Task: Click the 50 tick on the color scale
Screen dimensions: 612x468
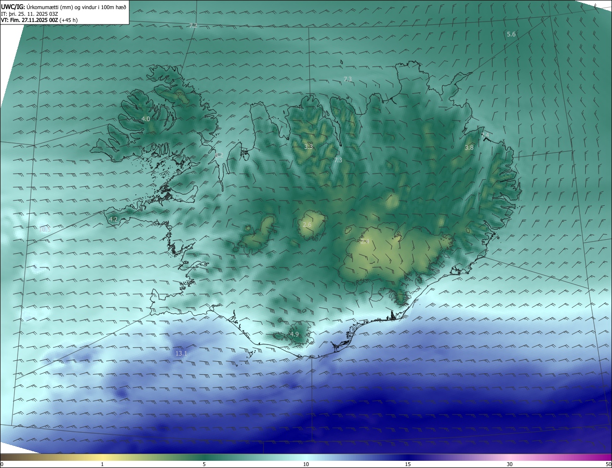Action: (x=609, y=464)
